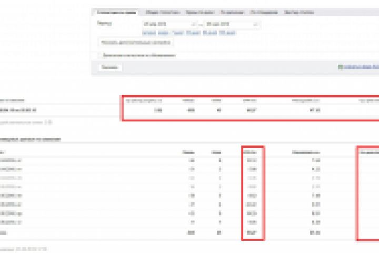Open the end date calendar icon
Screen dimensions: 379x253
255,24
